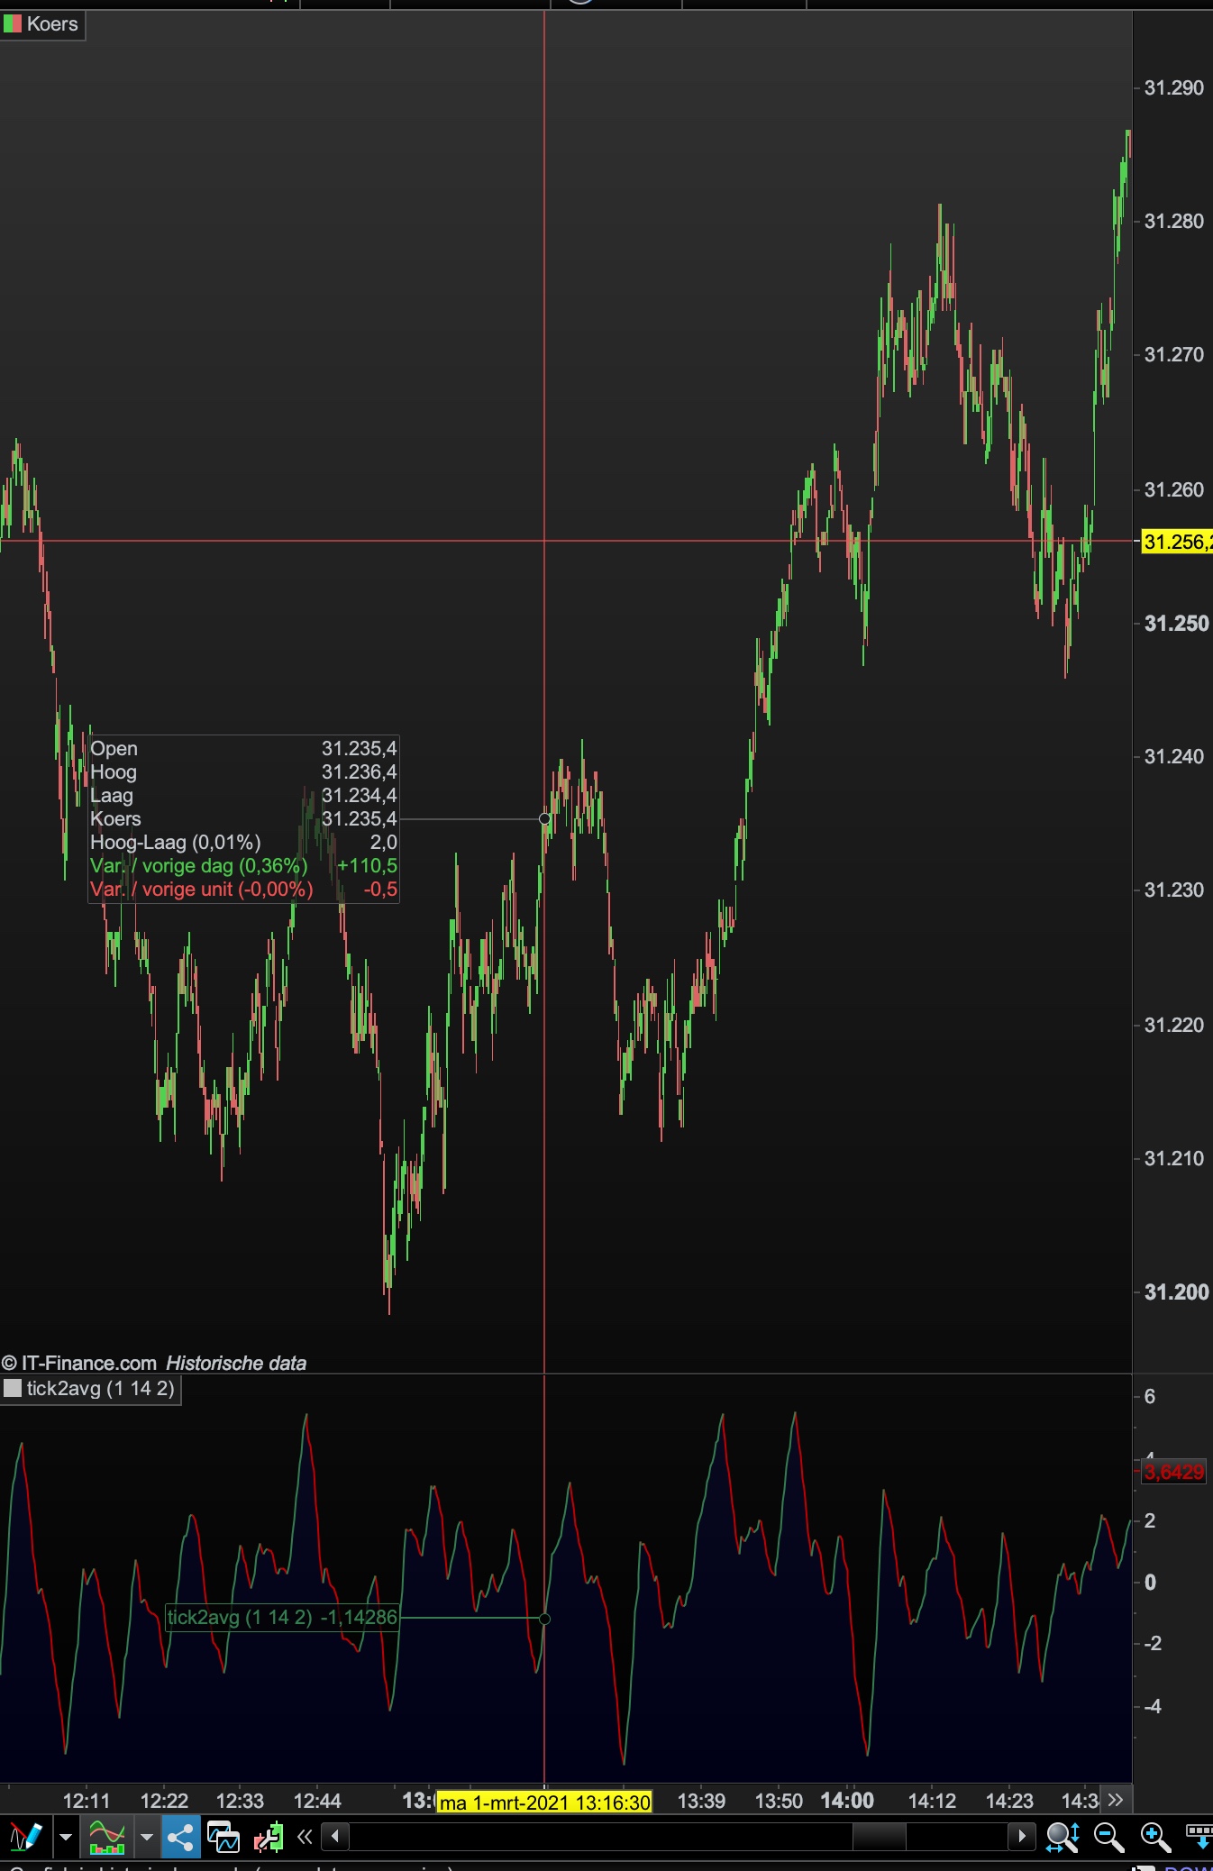Click the 14:00 time axis label

847,1801
